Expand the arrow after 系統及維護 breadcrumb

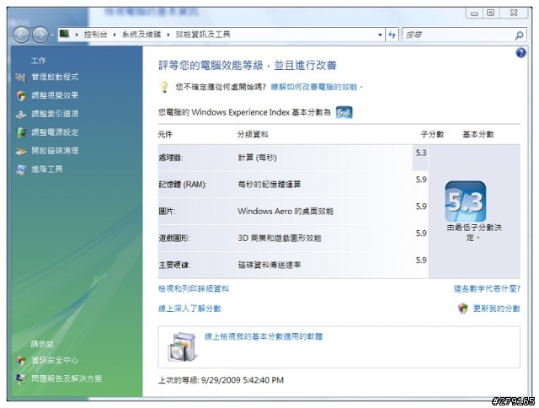[x=168, y=35]
